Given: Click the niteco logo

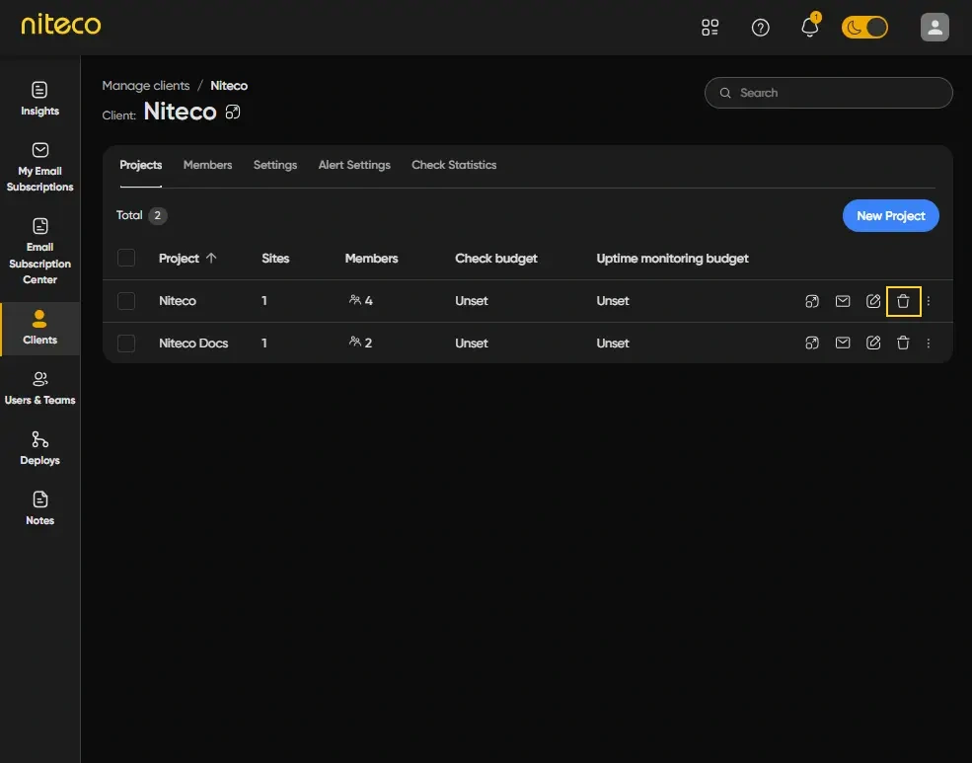Looking at the screenshot, I should pyautogui.click(x=61, y=25).
